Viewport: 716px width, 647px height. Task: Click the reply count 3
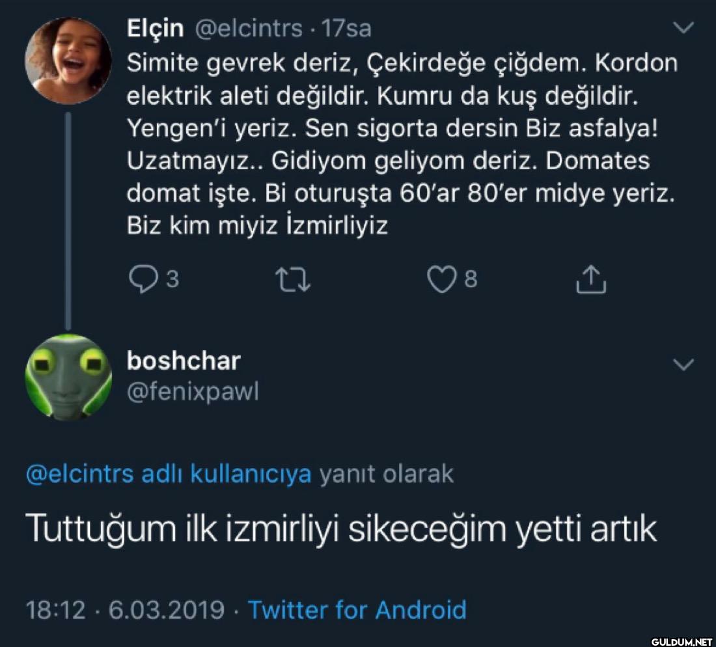pos(172,280)
